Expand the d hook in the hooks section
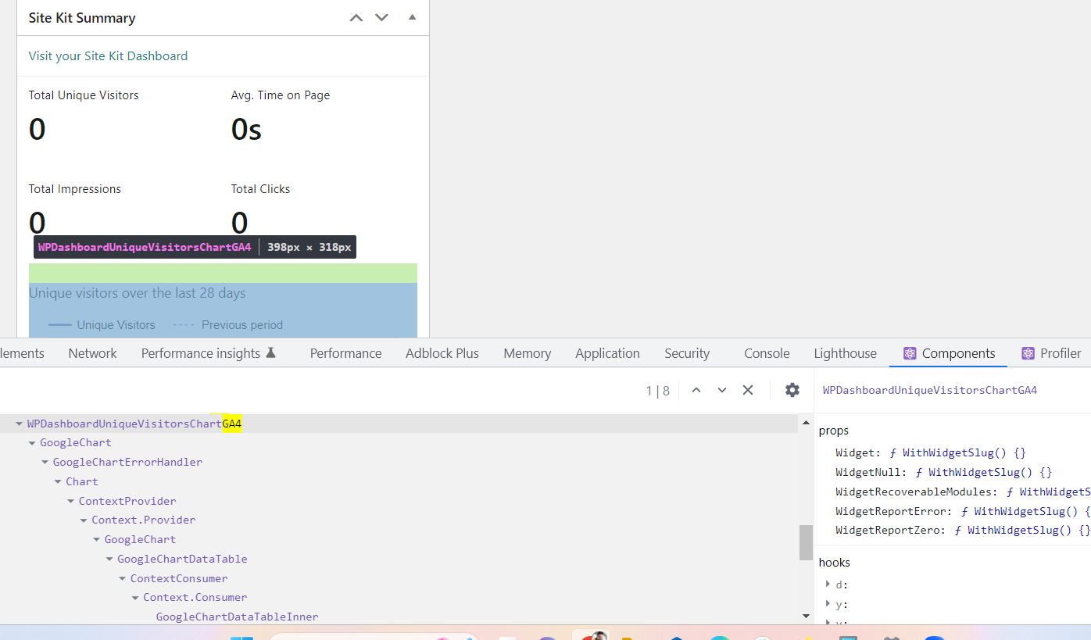 click(x=828, y=584)
